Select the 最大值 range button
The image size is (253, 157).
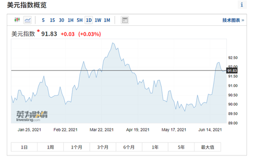pos(207,147)
